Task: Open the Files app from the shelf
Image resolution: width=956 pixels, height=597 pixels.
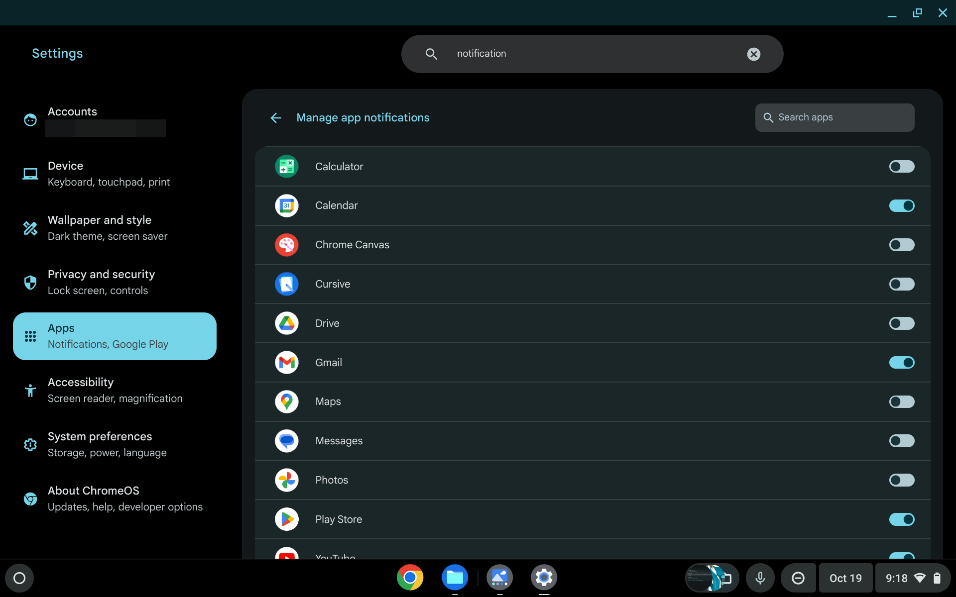Action: [455, 578]
